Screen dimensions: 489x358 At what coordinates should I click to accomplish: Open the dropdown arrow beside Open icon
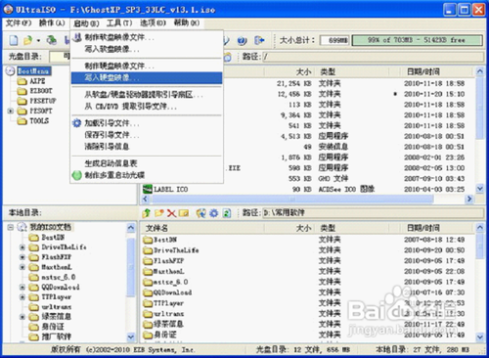38,41
